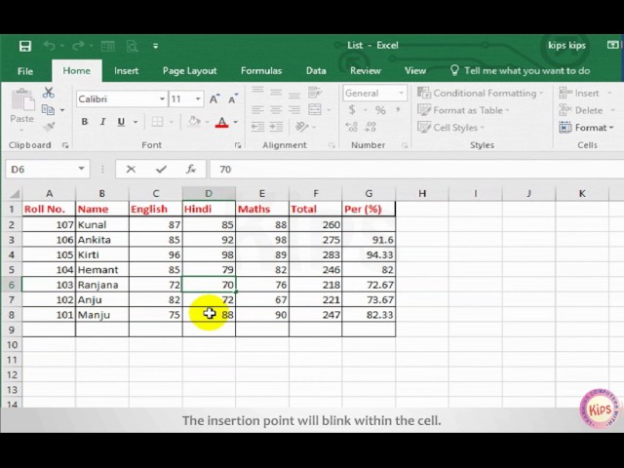Click the Save icon in quick access toolbar
Viewport: 624px width, 468px height.
tap(25, 46)
